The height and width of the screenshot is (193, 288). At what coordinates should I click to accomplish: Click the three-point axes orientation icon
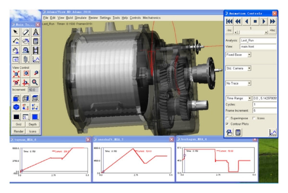pyautogui.click(x=35, y=107)
